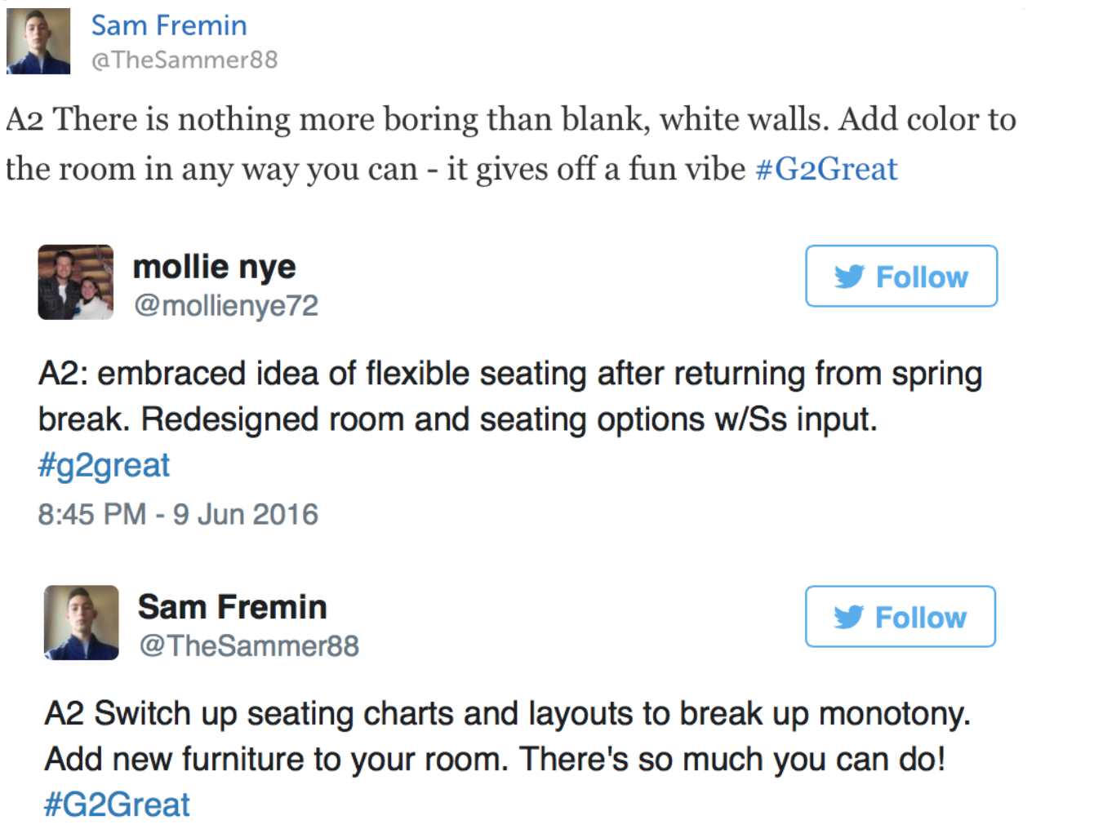1094x829 pixels.
Task: Click the bold mollie nye display name
Action: [214, 267]
